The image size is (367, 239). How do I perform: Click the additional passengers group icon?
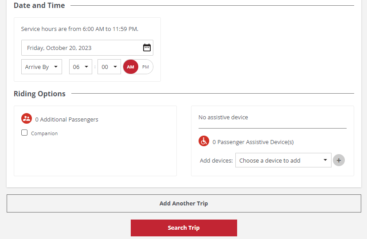(27, 119)
